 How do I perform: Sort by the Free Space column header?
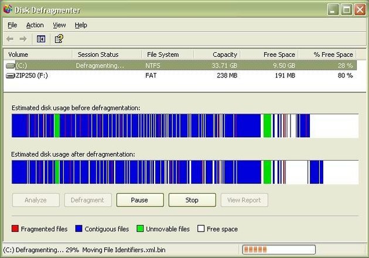pyautogui.click(x=269, y=55)
